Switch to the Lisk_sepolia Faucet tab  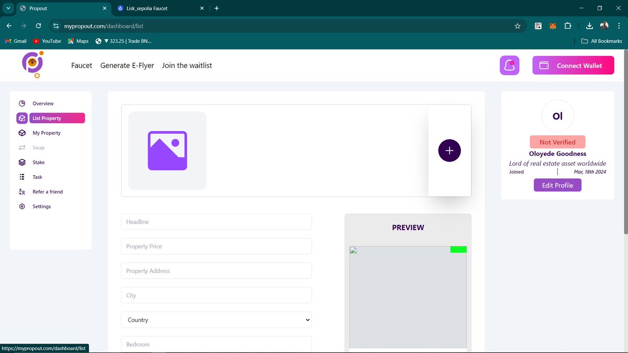pyautogui.click(x=160, y=8)
